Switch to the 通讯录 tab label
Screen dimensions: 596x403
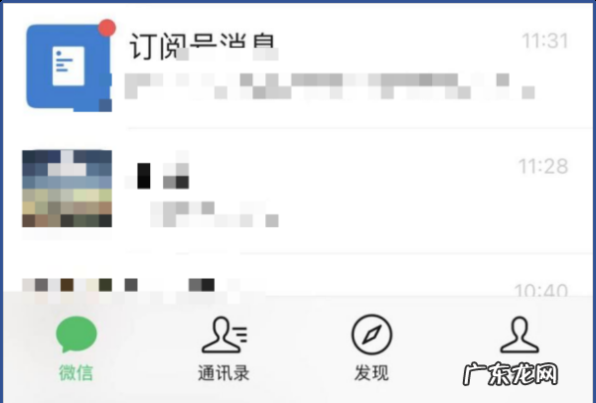click(223, 372)
